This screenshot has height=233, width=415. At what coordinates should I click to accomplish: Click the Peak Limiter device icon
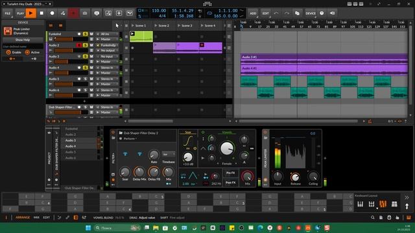8,31
